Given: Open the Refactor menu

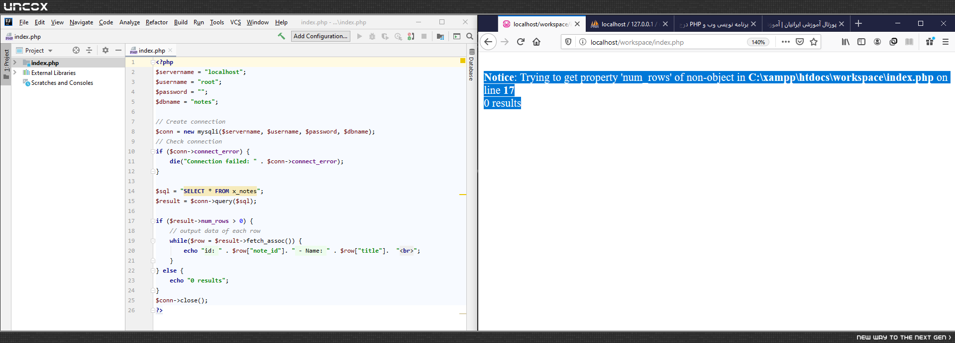Looking at the screenshot, I should point(157,22).
